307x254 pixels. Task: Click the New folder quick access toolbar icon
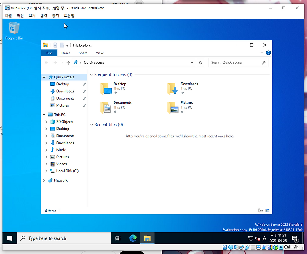click(x=62, y=45)
